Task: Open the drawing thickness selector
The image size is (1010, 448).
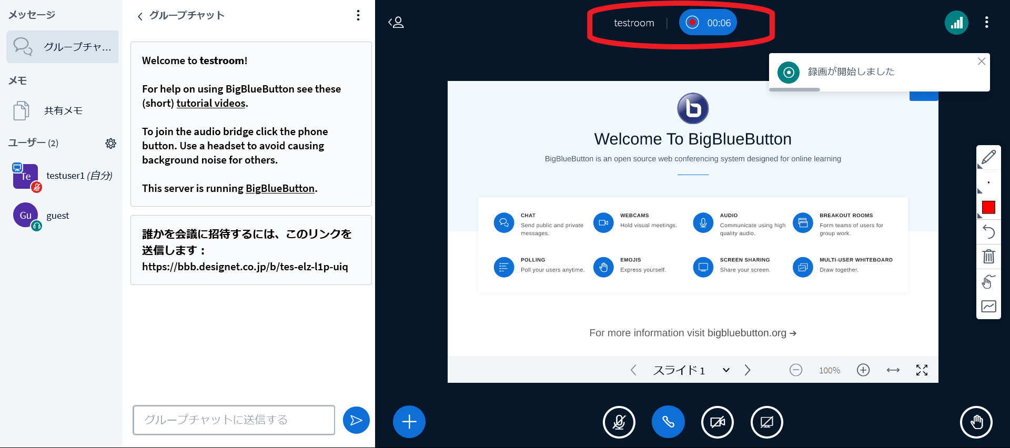Action: [x=988, y=182]
